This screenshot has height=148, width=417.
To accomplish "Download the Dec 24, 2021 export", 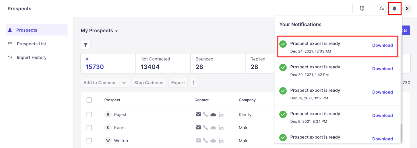I will point(382,45).
